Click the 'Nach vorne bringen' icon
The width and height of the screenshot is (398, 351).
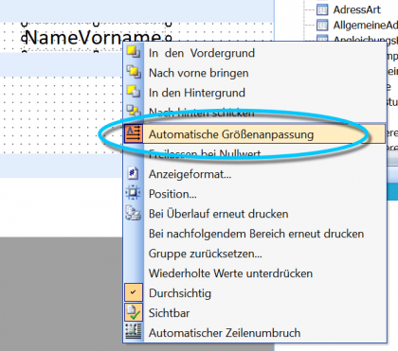134,72
